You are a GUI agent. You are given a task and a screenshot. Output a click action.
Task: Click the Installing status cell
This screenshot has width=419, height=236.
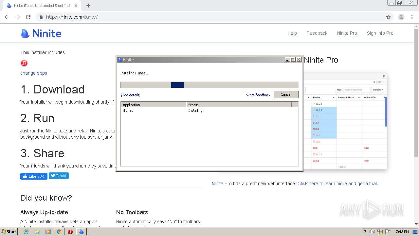pos(195,110)
